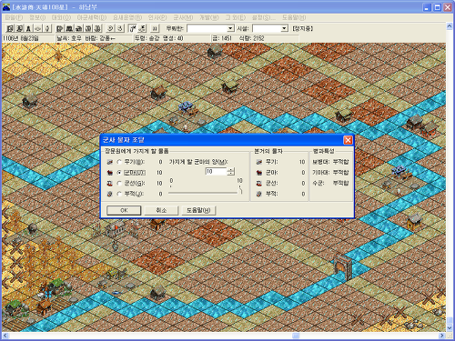This screenshot has height=341, width=455.
Task: Click the second icon in the main toolbar
Action: [19, 28]
